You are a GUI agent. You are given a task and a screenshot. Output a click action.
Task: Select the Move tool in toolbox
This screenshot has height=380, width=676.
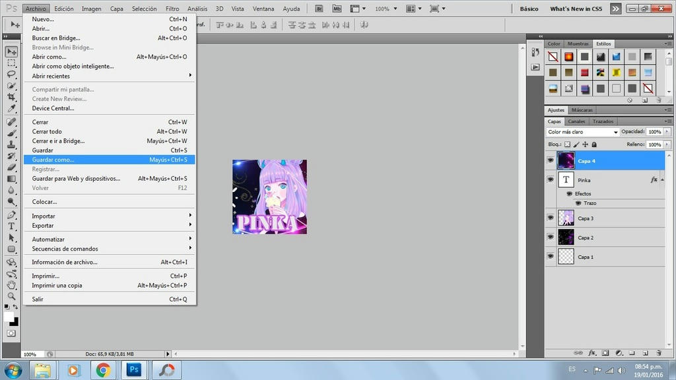[12, 51]
